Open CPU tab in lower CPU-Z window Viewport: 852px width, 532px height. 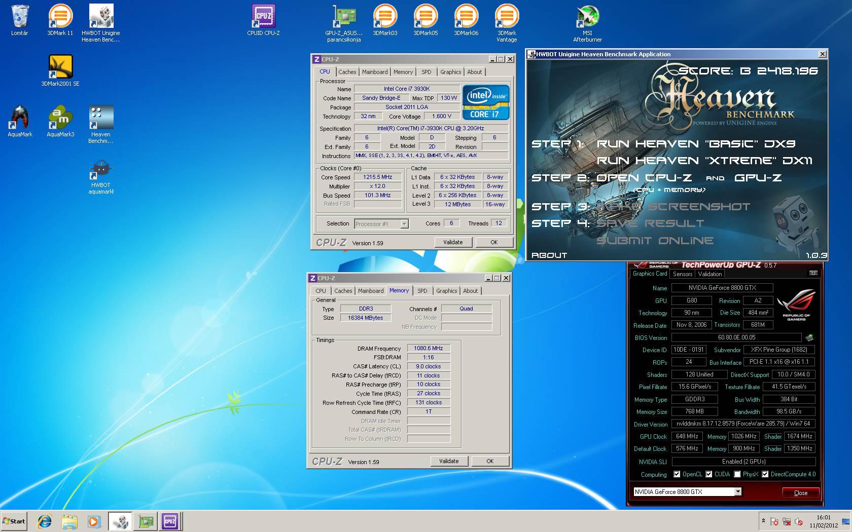tap(321, 291)
